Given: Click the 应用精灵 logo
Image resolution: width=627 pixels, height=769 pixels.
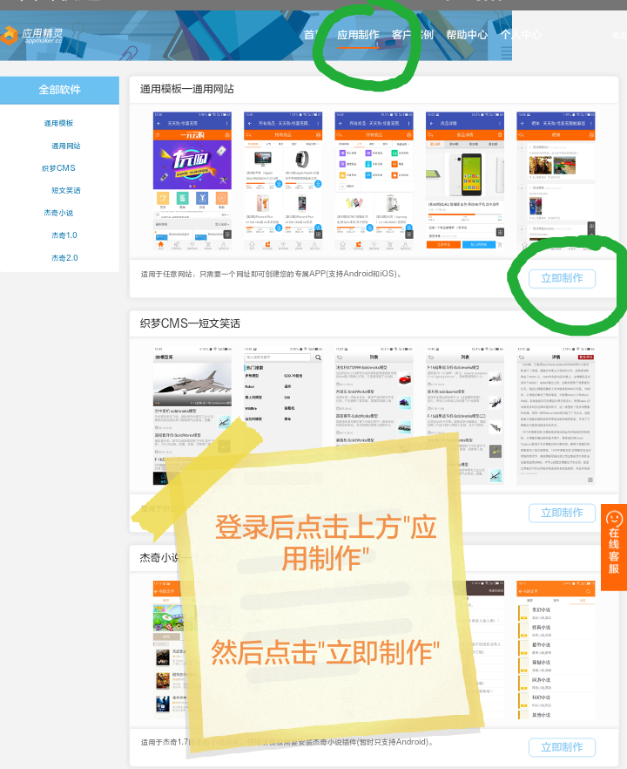Looking at the screenshot, I should (32, 35).
